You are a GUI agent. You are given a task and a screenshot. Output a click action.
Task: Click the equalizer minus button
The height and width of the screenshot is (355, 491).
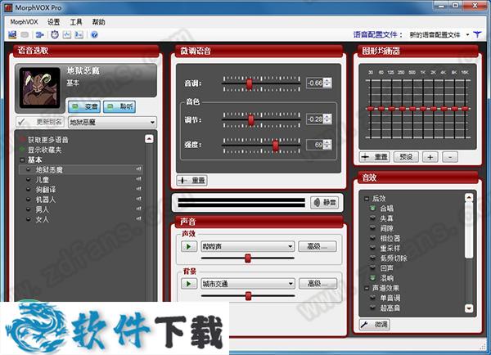(450, 157)
